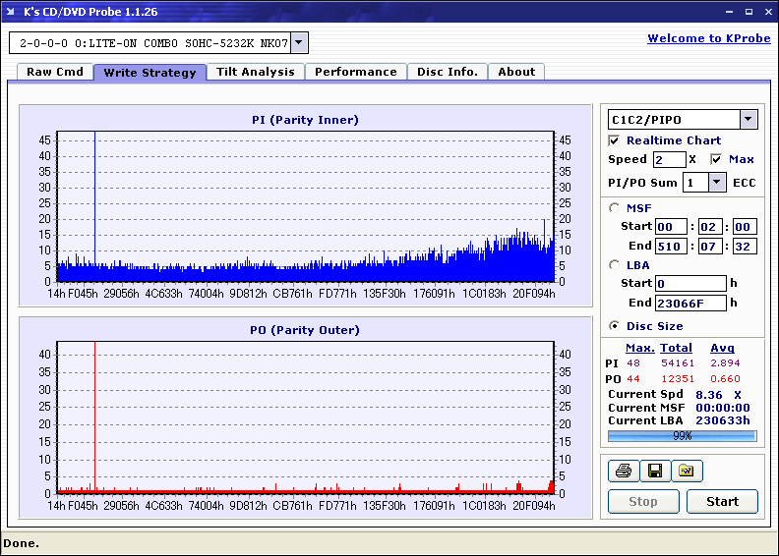Switch to the Tilt Analysis tab
The image size is (779, 556).
pyautogui.click(x=255, y=72)
